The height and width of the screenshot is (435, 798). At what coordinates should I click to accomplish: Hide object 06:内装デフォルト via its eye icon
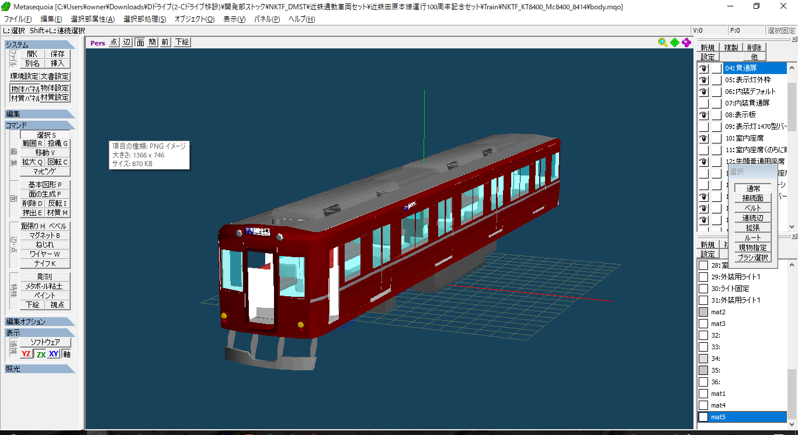tap(704, 92)
